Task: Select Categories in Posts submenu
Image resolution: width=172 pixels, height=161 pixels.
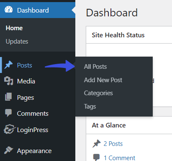Action: [98, 93]
